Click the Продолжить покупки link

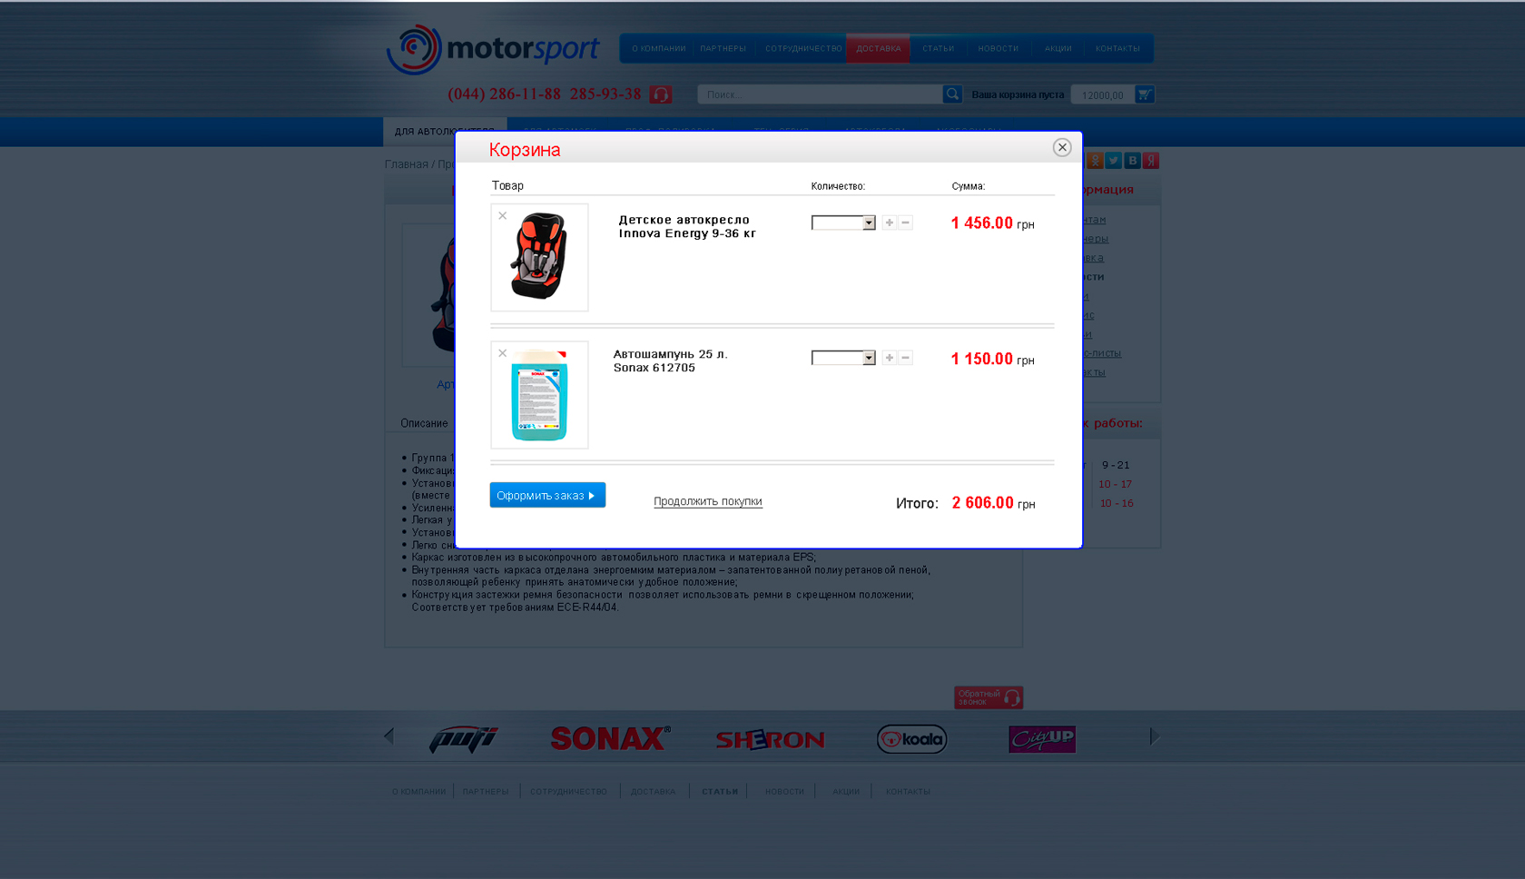pos(708,501)
